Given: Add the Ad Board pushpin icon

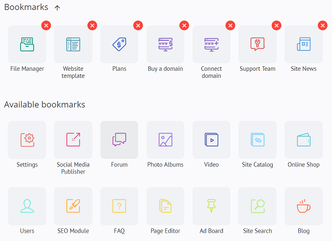Looking at the screenshot, I should [211, 206].
